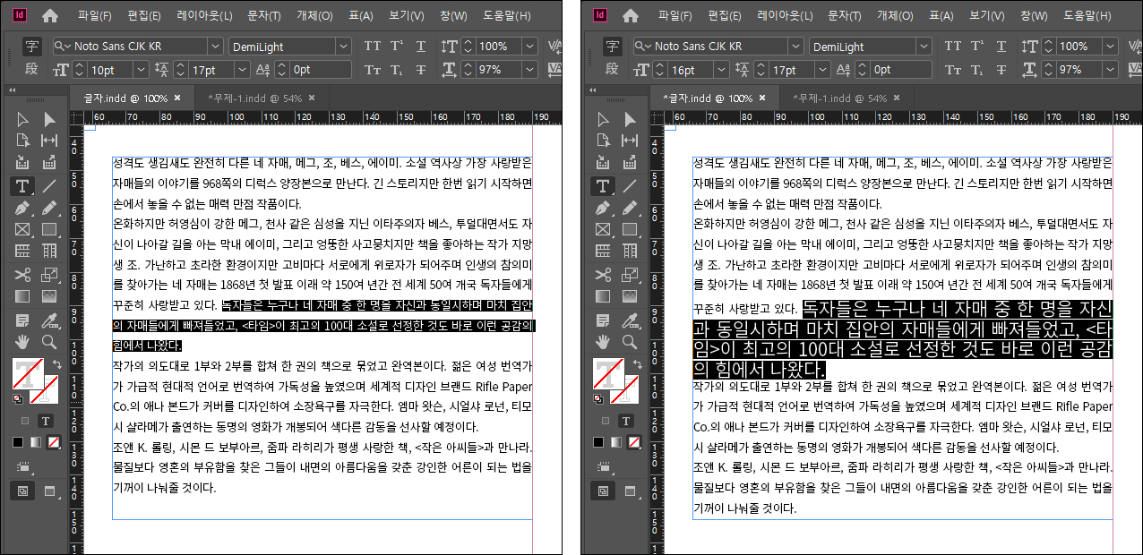
Task: Select the Selection tool in left window
Action: point(23,119)
